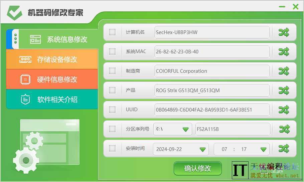
Task: Randomize the 系统MAC address with shuffle icon
Action: click(x=284, y=52)
